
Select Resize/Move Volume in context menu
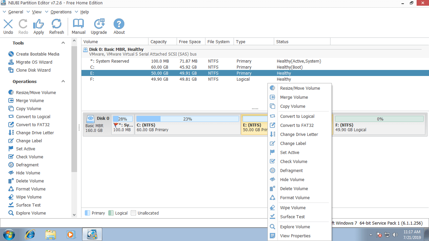coord(300,88)
